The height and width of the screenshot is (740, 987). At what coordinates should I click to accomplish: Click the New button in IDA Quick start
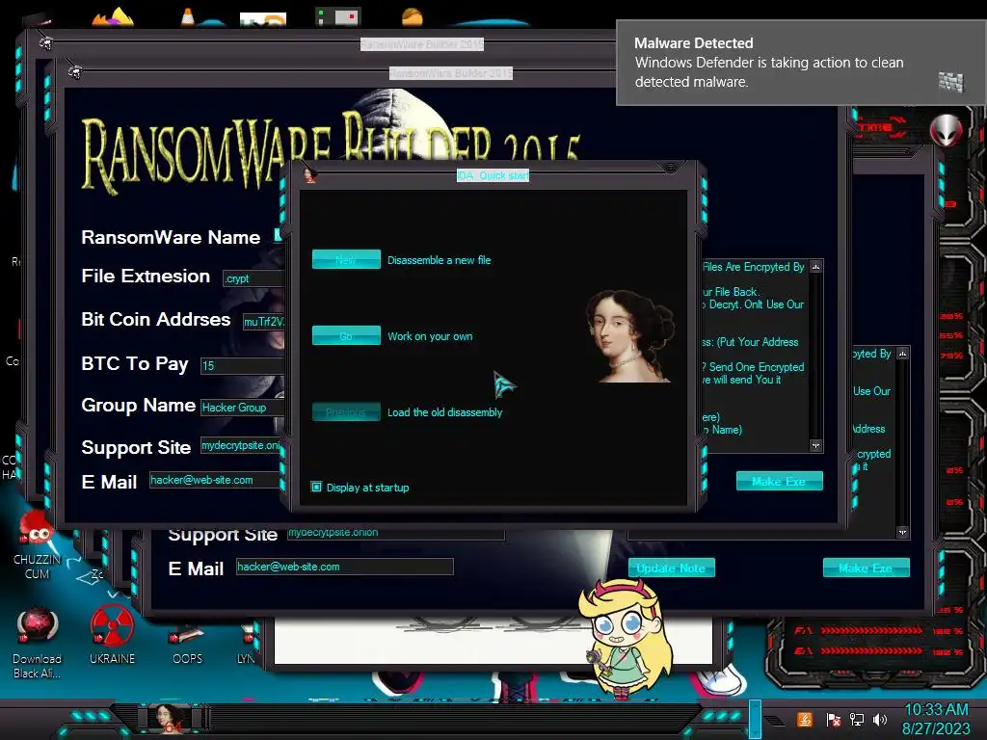click(346, 259)
